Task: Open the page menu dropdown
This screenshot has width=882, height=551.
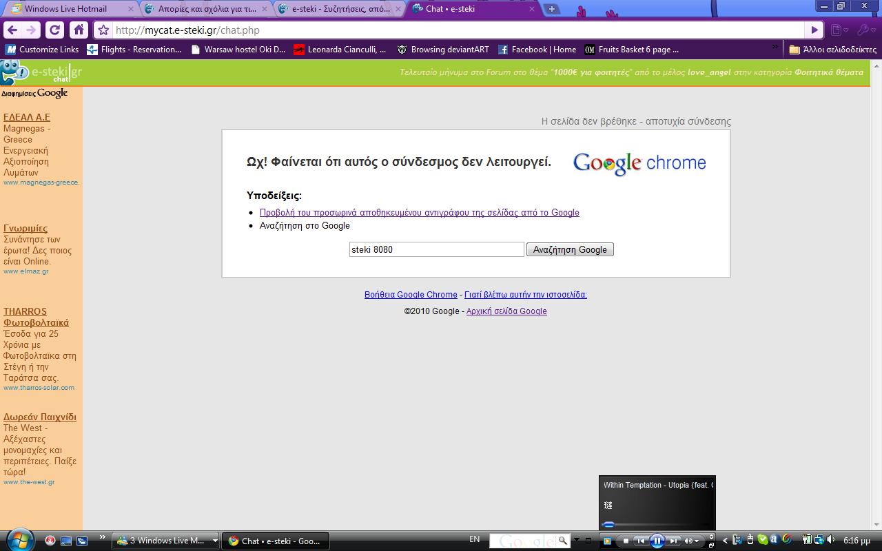Action: [839, 30]
